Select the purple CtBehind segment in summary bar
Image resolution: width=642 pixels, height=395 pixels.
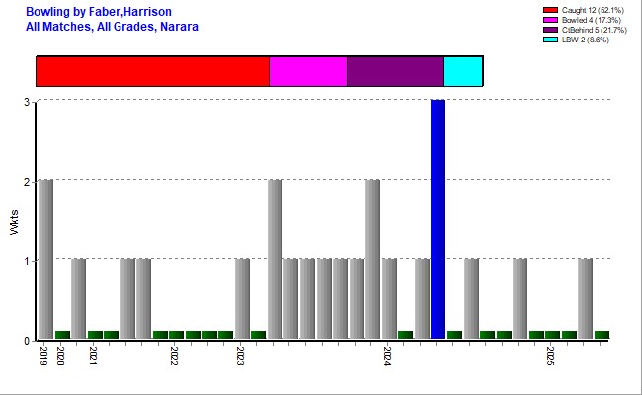pos(394,71)
